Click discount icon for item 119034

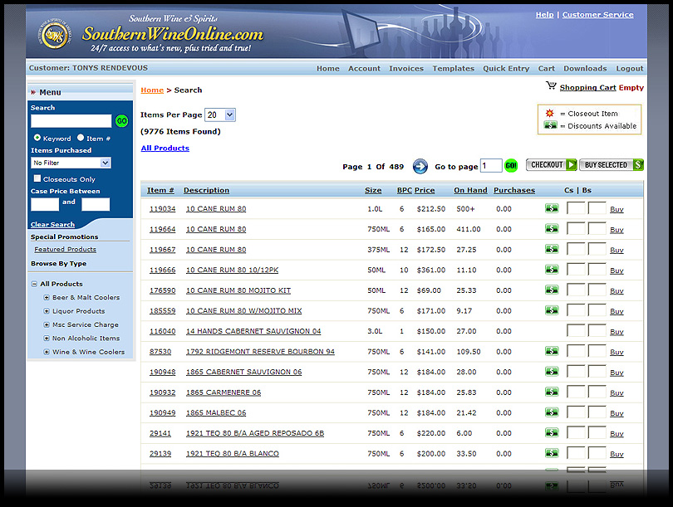pos(552,208)
